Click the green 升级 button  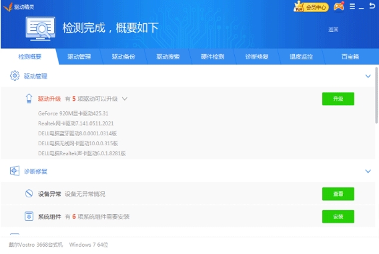338,99
